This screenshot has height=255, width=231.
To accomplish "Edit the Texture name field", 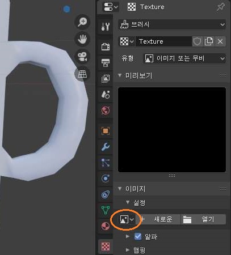I will click(x=163, y=41).
